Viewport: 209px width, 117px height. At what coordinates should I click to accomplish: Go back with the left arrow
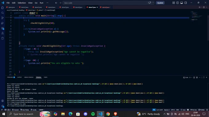click(56, 3)
